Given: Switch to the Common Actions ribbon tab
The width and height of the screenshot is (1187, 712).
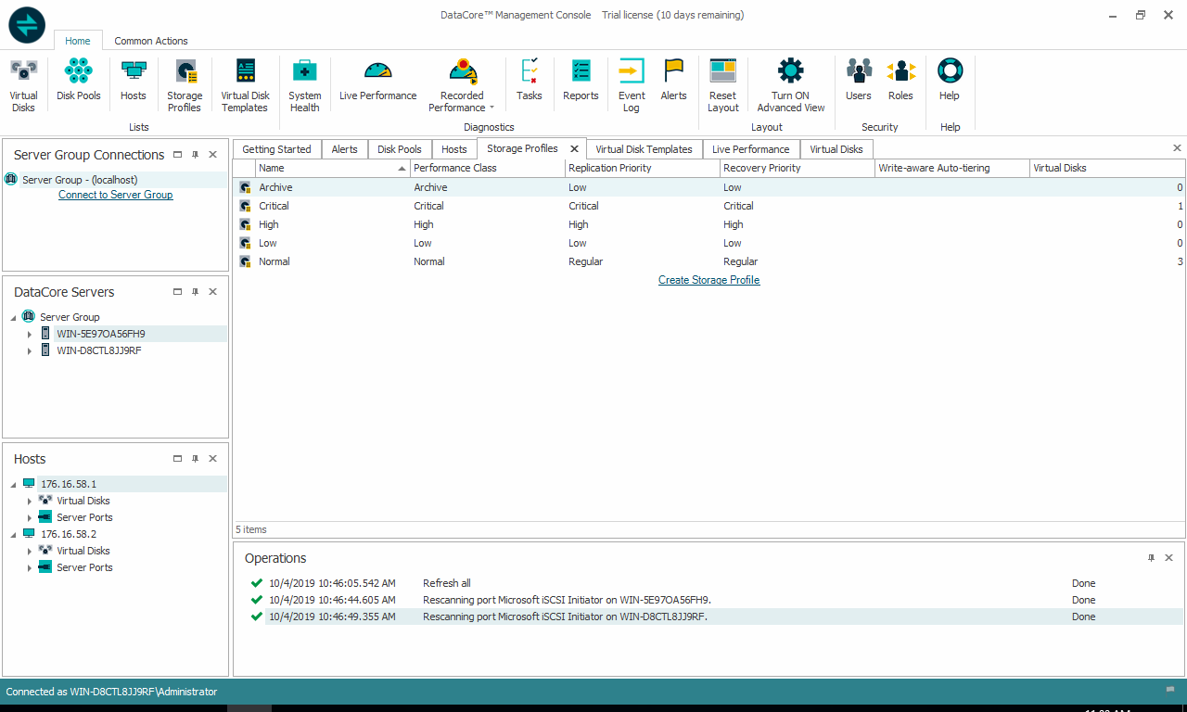Looking at the screenshot, I should coord(151,41).
